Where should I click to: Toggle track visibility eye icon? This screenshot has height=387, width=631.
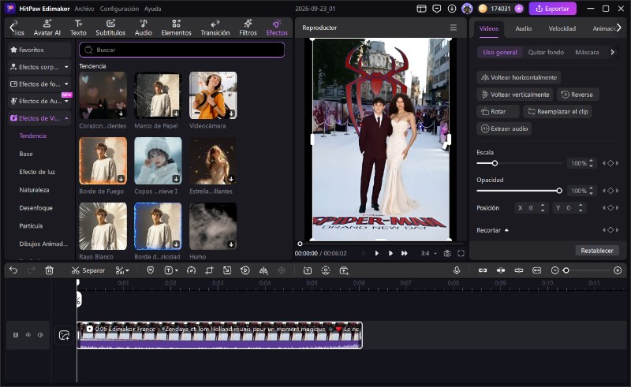pyautogui.click(x=28, y=335)
